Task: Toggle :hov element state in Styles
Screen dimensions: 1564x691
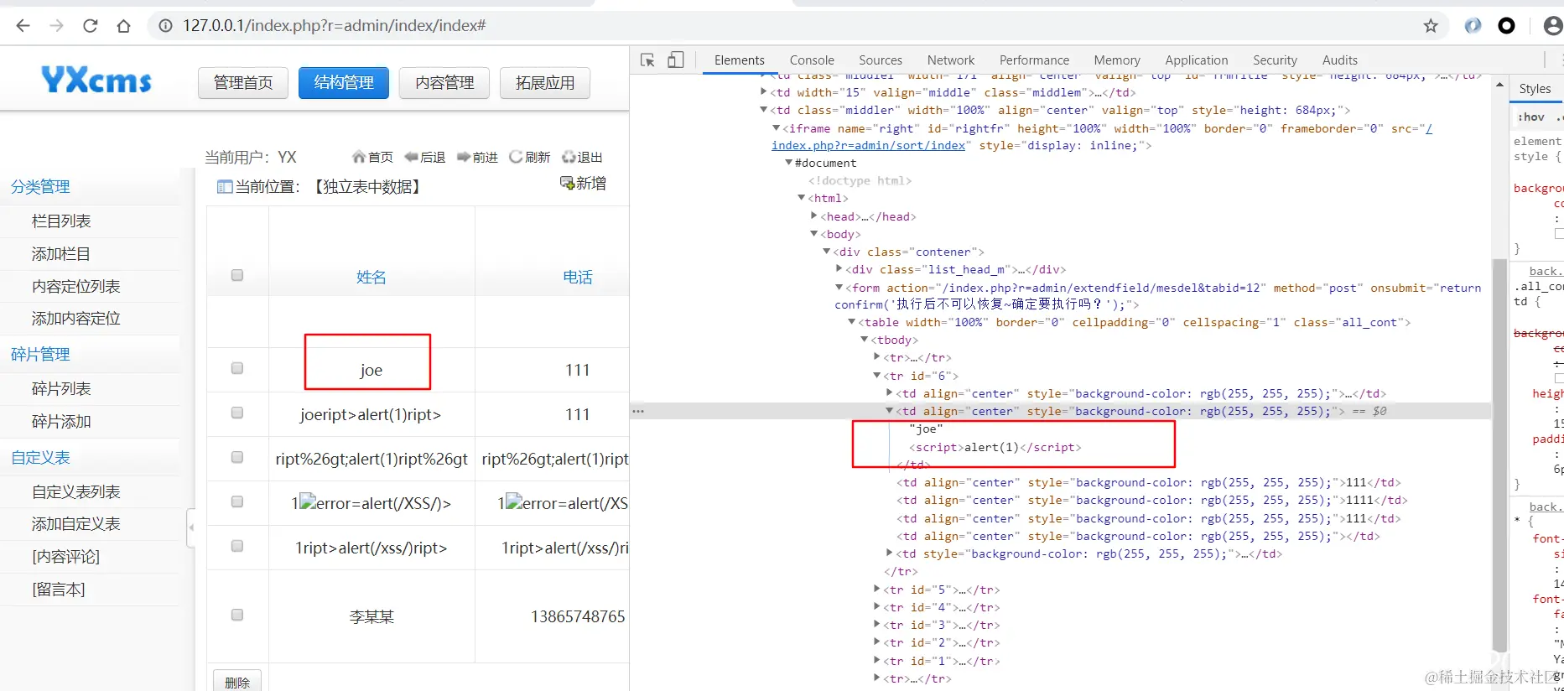Action: pos(1531,117)
